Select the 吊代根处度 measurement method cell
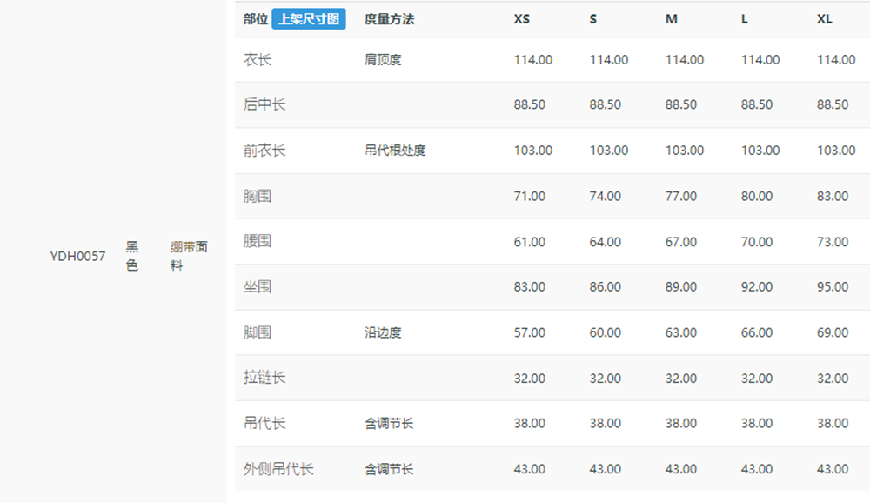The width and height of the screenshot is (870, 503). pos(395,151)
